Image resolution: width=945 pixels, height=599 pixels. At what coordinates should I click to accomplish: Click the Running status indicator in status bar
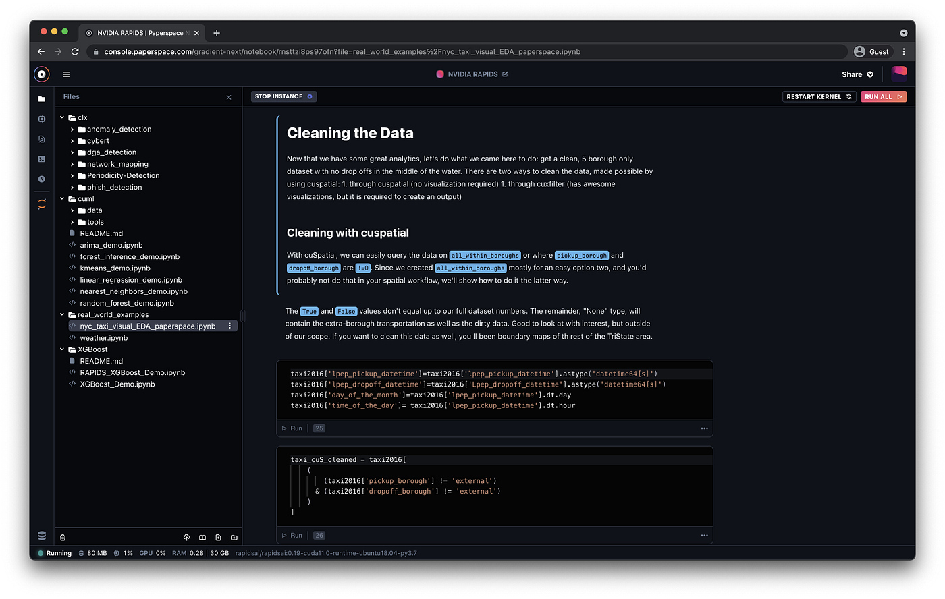(53, 552)
